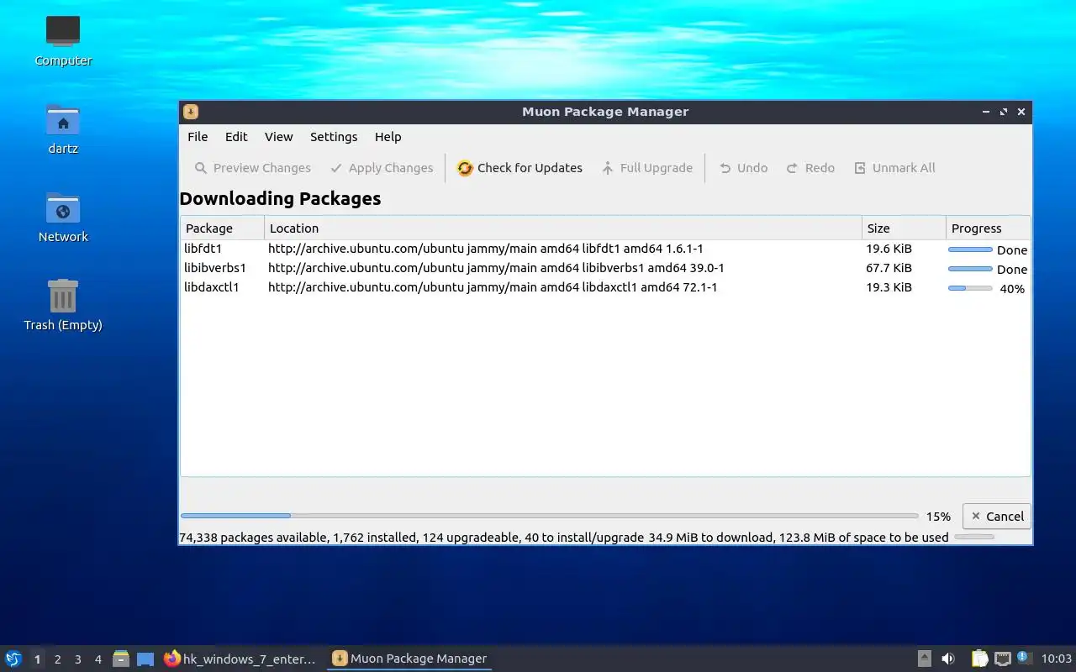Click Preview Changes toolbar button

(253, 168)
